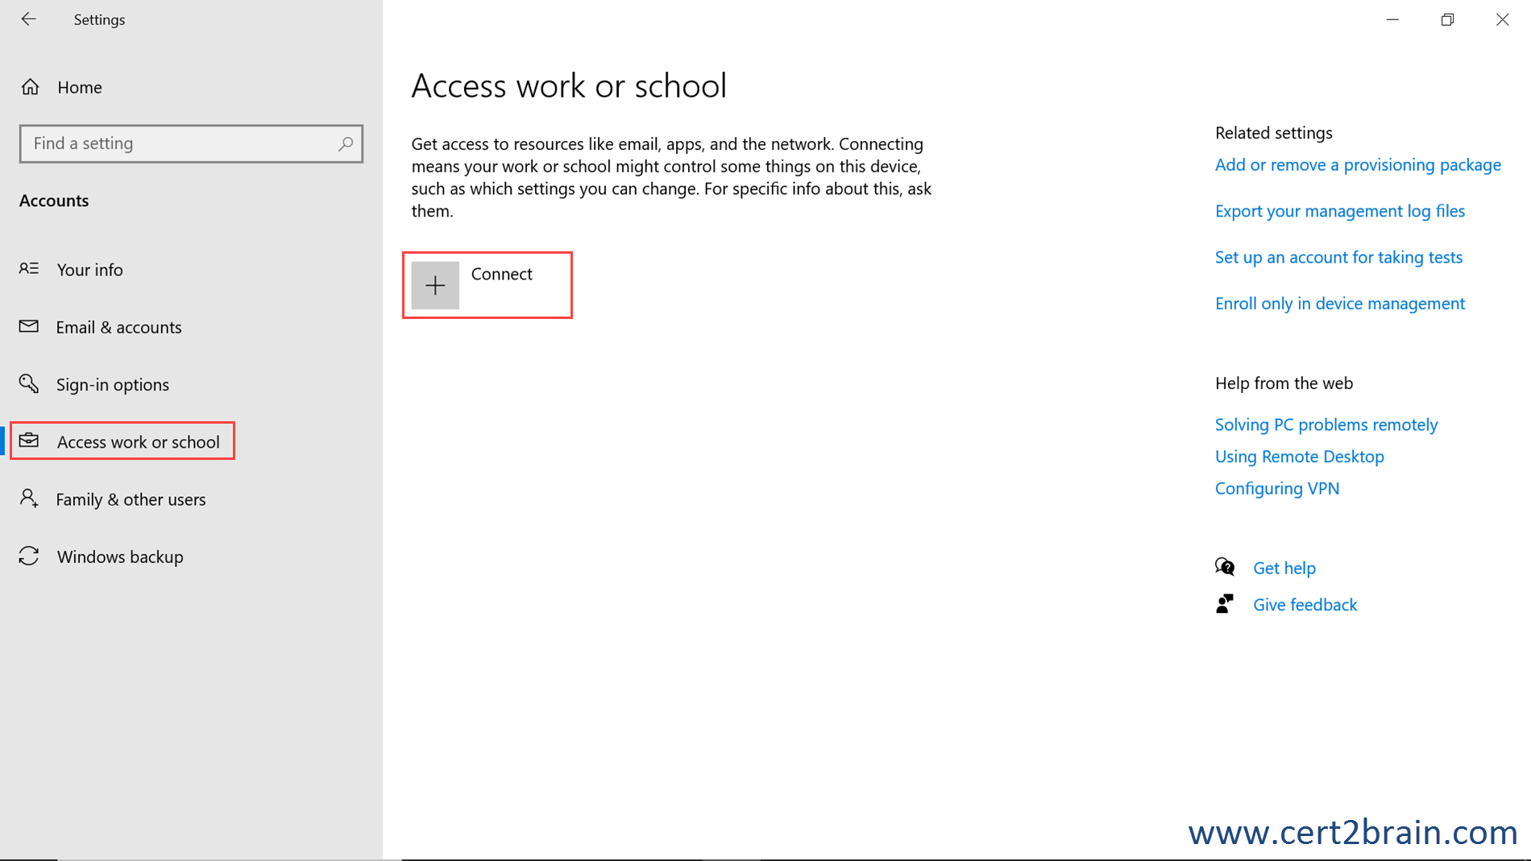Click the plus icon beside Connect
The image size is (1531, 861).
point(435,285)
